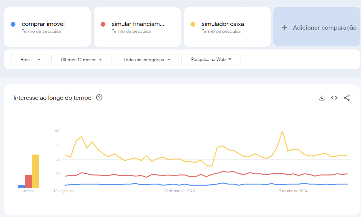Select the 'Interesse ao longo do tempo' heading

tap(52, 98)
